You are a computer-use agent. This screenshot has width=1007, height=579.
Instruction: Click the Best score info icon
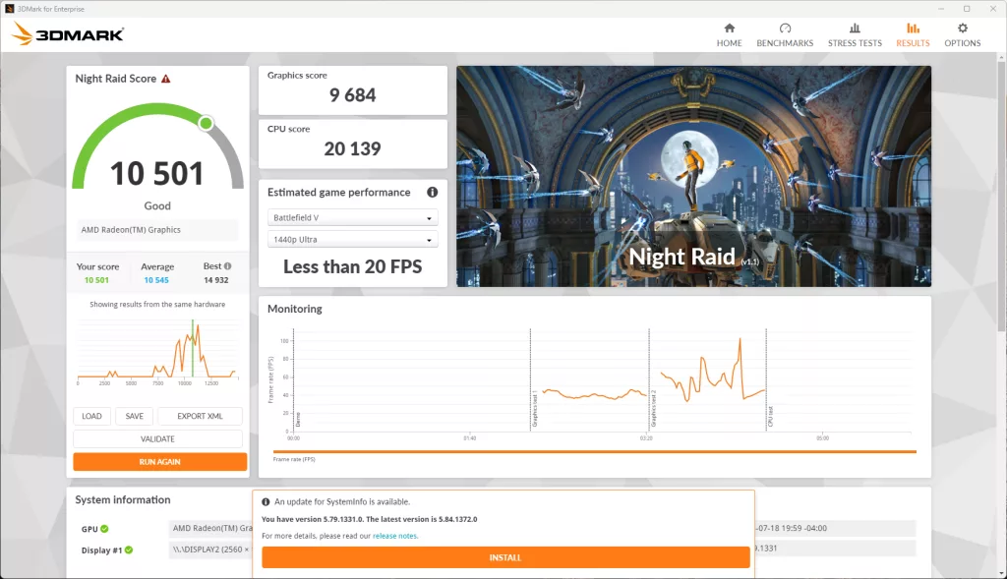pos(227,265)
